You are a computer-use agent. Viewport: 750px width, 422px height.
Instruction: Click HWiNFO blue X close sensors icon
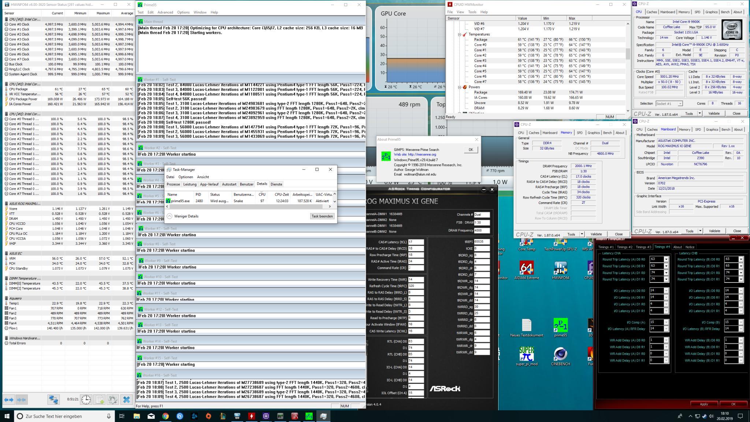pos(126,399)
